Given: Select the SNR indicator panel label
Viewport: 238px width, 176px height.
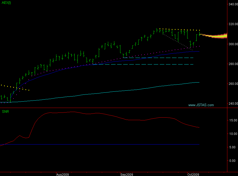Looking at the screenshot, I should pyautogui.click(x=5, y=111).
